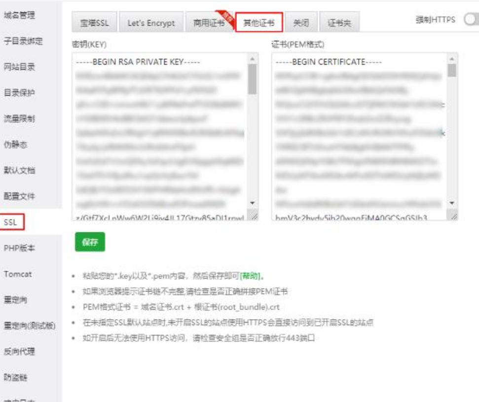Click the resize handle of the PEM certificate textarea

click(x=453, y=216)
